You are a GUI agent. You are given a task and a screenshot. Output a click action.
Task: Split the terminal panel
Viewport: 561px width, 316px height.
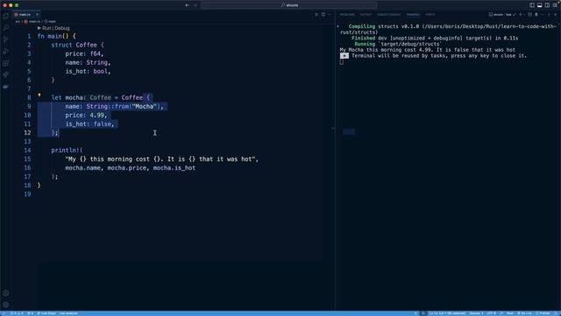point(529,15)
